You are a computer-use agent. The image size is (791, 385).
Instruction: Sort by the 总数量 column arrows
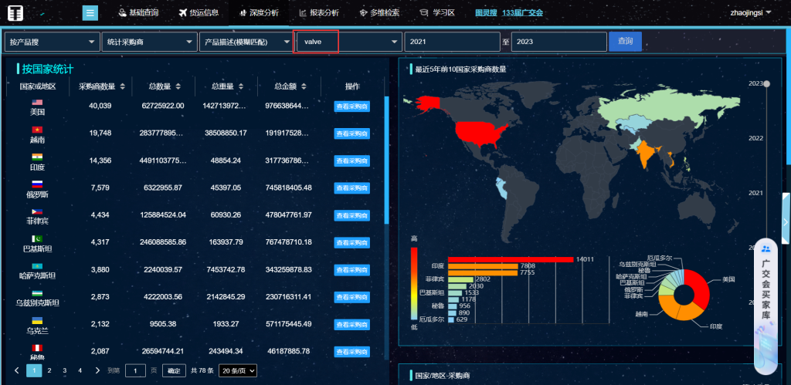click(x=178, y=86)
